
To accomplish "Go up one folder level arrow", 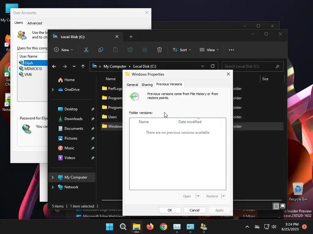I will click(x=83, y=66).
